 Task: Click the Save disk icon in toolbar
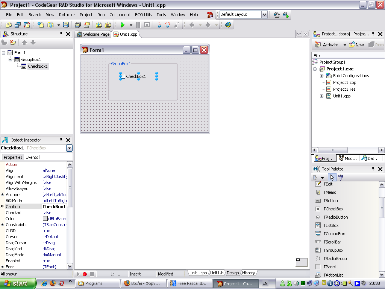coord(66,25)
